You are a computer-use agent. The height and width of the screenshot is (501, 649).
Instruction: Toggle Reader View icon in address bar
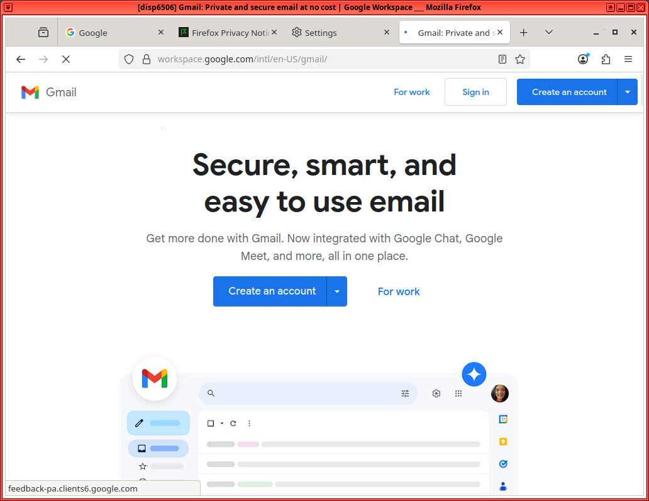[x=502, y=59]
